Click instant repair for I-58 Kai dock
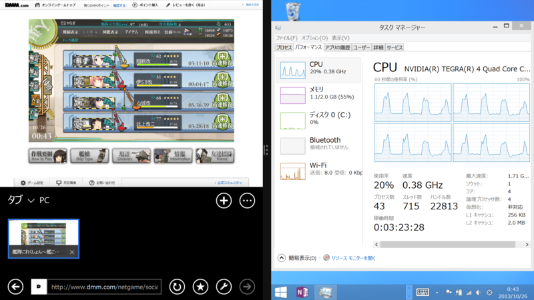 [x=222, y=80]
